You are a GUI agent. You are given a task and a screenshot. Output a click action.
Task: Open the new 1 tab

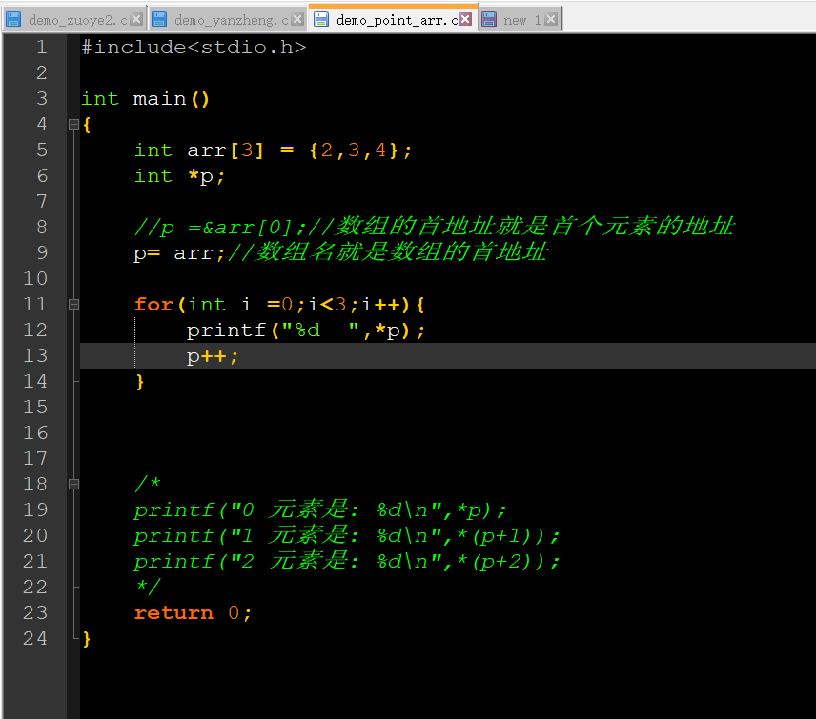click(x=520, y=20)
